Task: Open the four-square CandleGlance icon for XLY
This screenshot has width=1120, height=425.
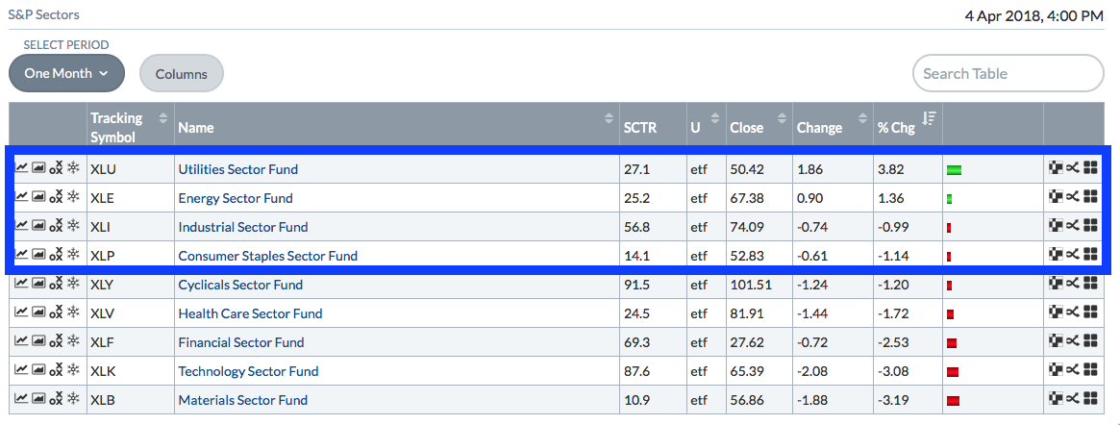Action: tap(1090, 284)
